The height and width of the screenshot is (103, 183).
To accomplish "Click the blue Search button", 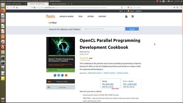I will (132, 29).
